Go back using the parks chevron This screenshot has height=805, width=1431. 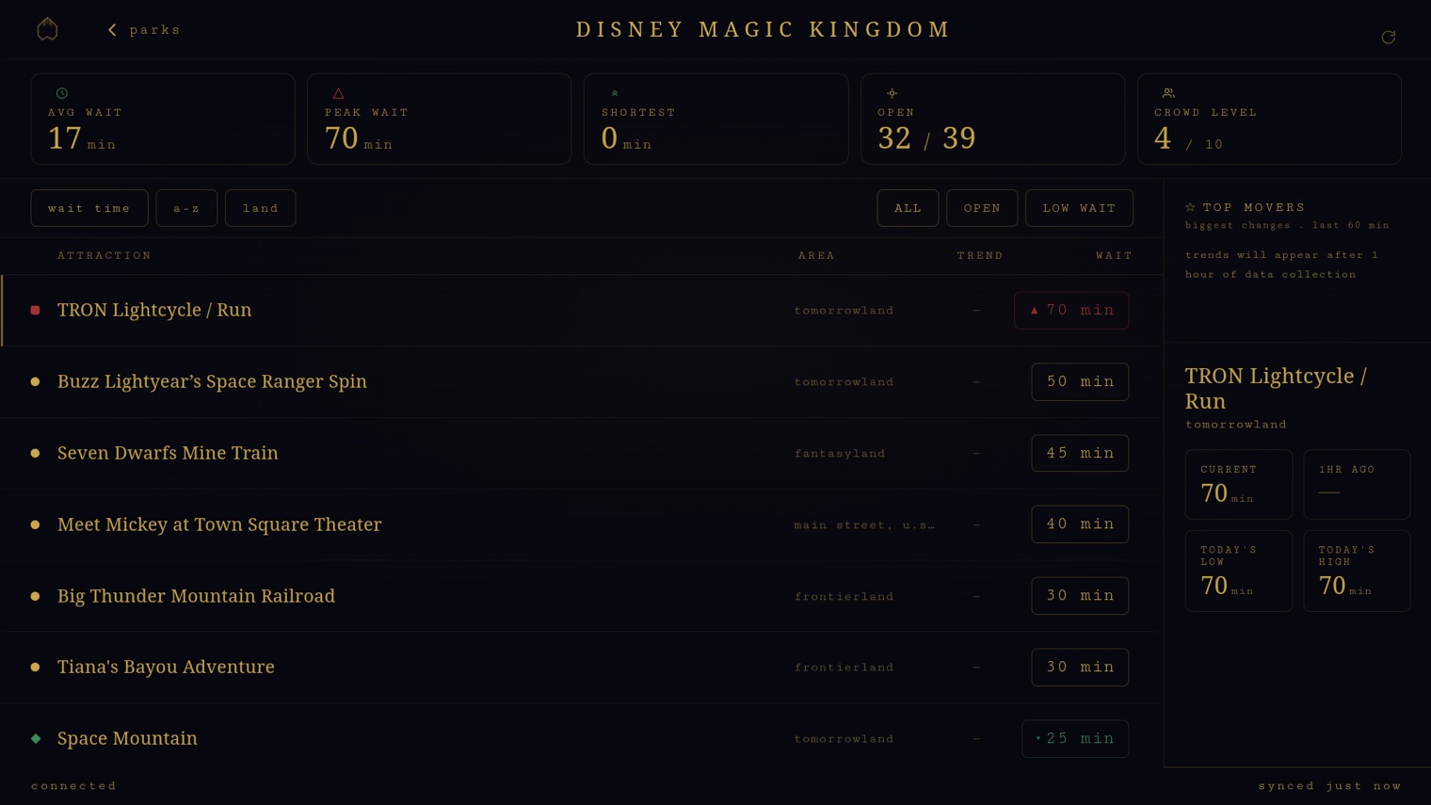[x=113, y=30]
